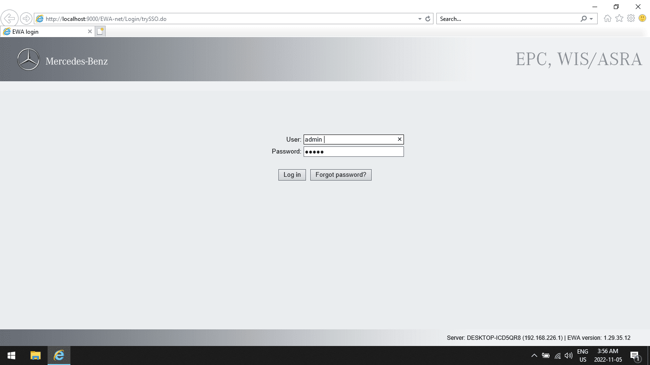Click the Forgot password? button
Screen dimensions: 650x365
[341, 175]
